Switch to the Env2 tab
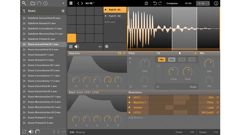Screen dimensions: 240x135 (x=80, y=92)
